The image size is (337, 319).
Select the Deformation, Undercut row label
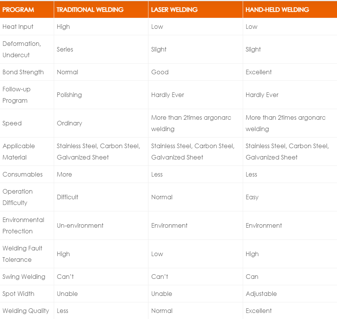click(22, 49)
